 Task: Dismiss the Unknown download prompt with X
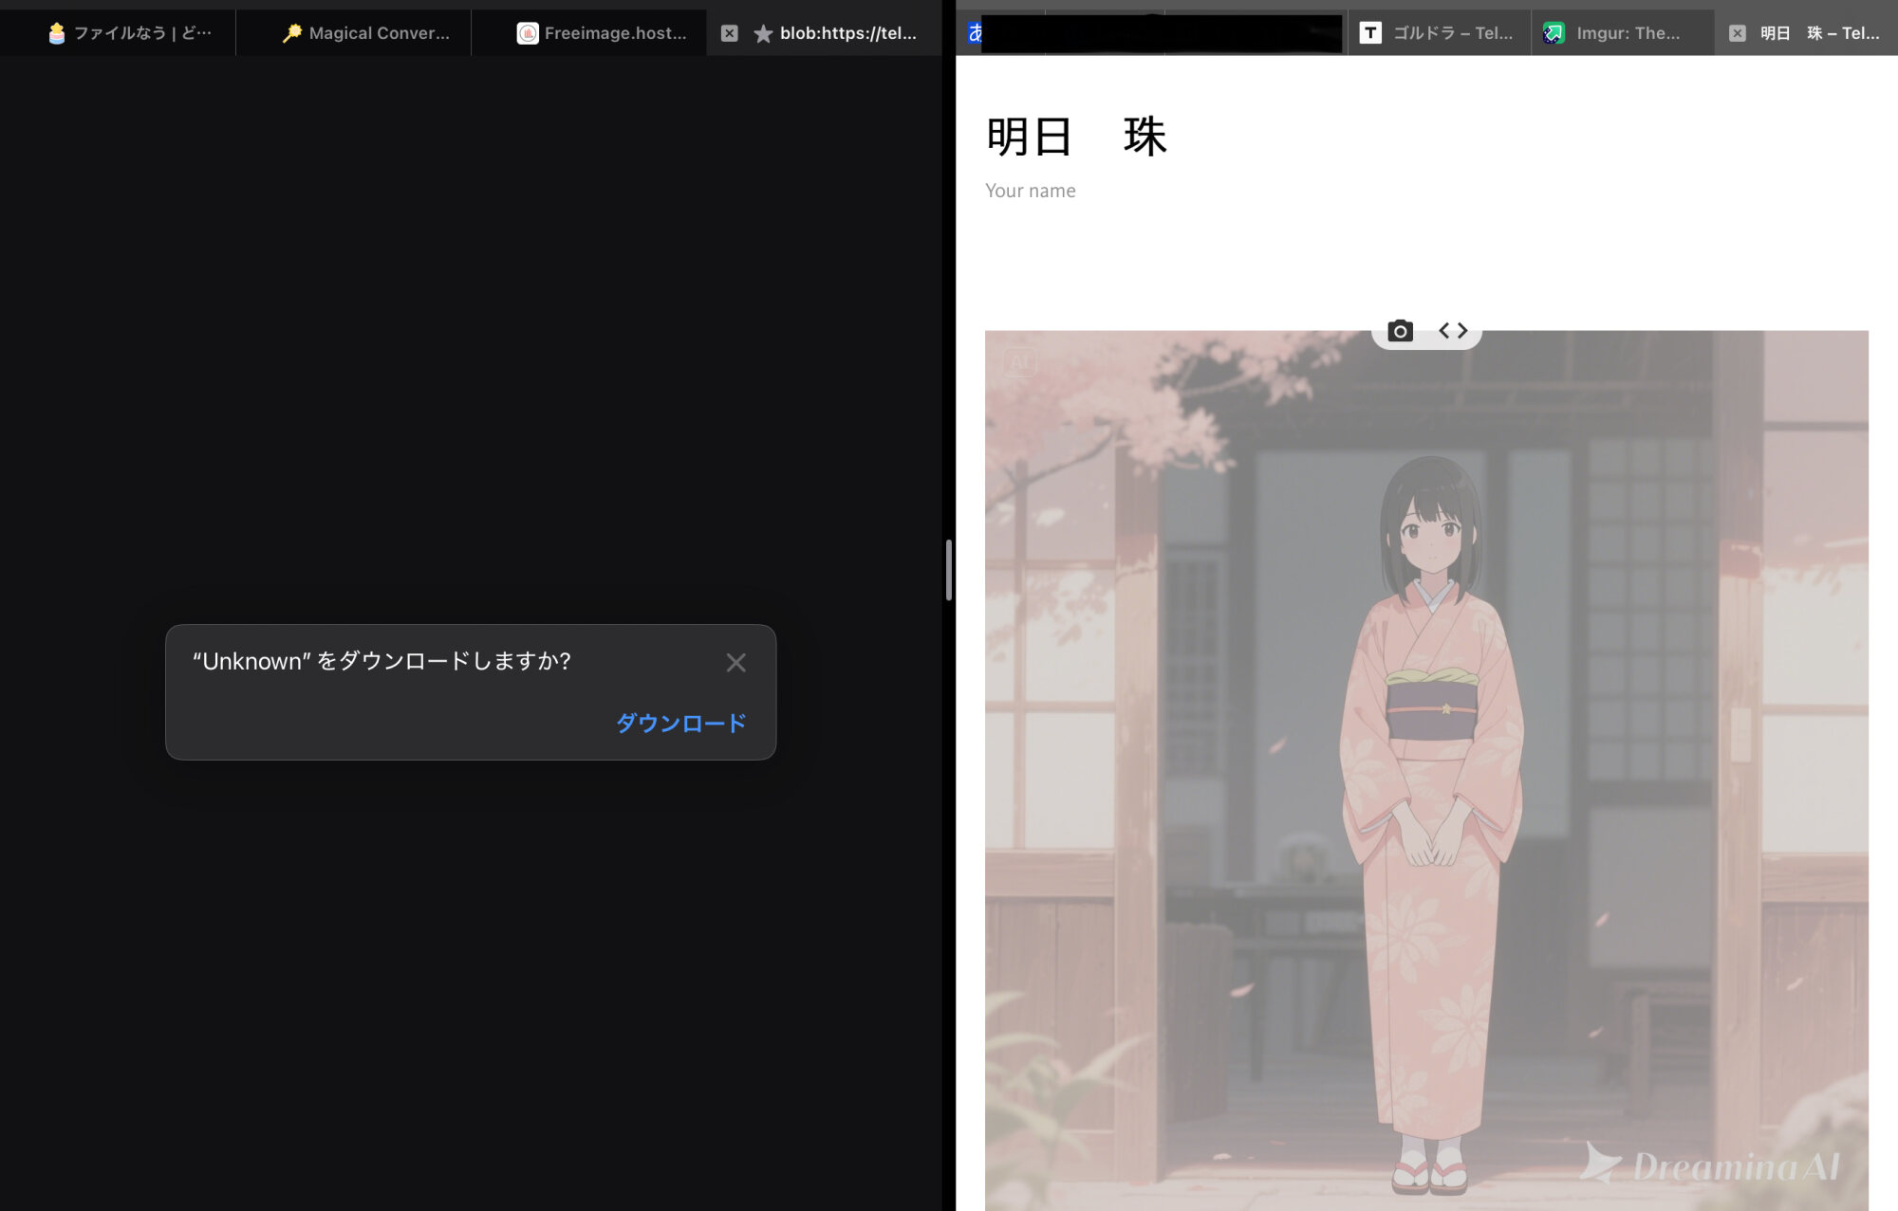click(735, 663)
